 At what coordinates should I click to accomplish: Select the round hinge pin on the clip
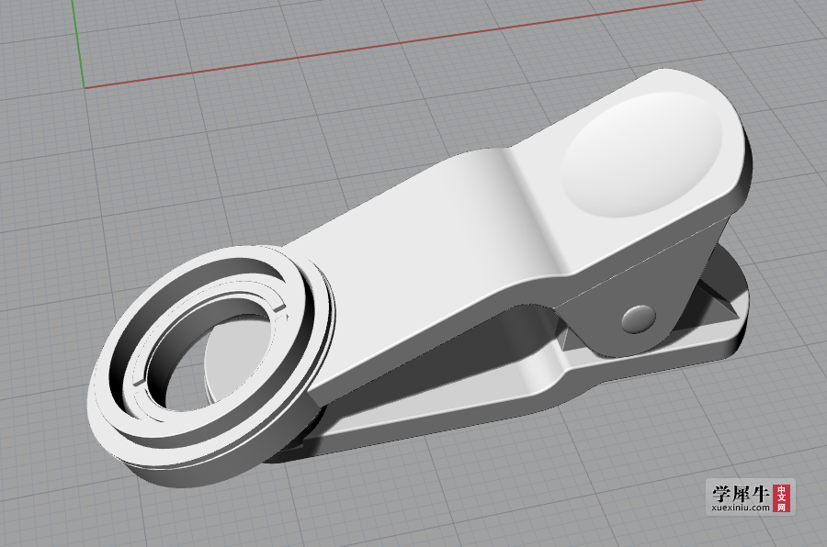click(x=639, y=318)
